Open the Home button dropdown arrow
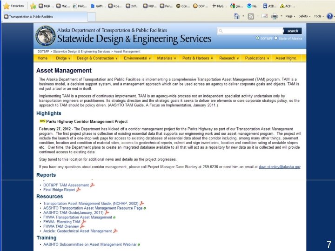The height and width of the screenshot is (251, 335). click(243, 16)
